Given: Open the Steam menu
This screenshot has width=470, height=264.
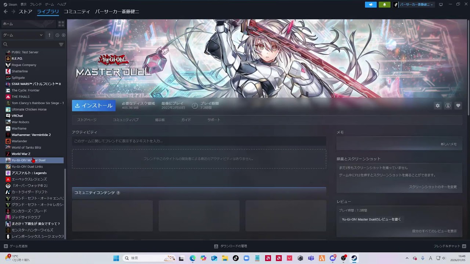Looking at the screenshot, I should [x=10, y=4].
